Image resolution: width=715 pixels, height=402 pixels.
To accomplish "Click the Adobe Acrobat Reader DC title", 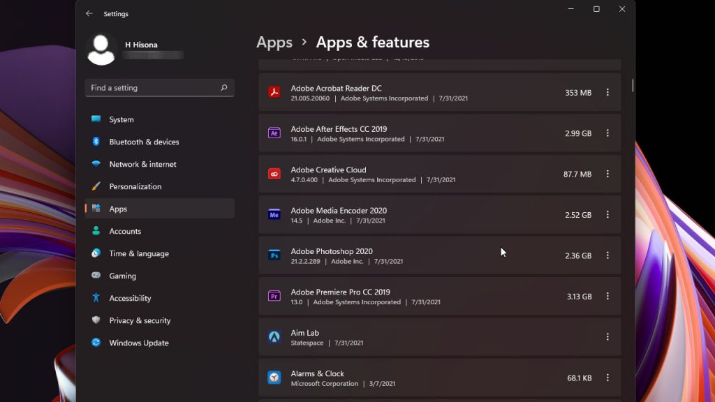I will [x=336, y=88].
